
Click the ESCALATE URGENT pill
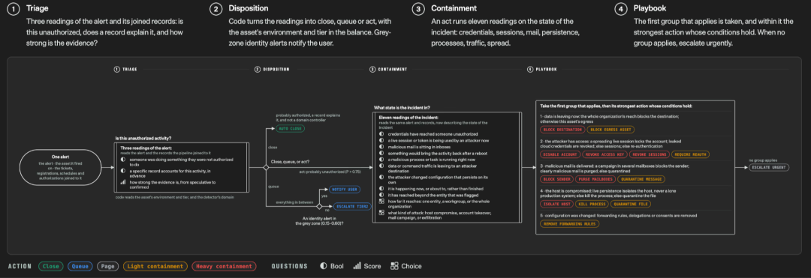point(770,168)
